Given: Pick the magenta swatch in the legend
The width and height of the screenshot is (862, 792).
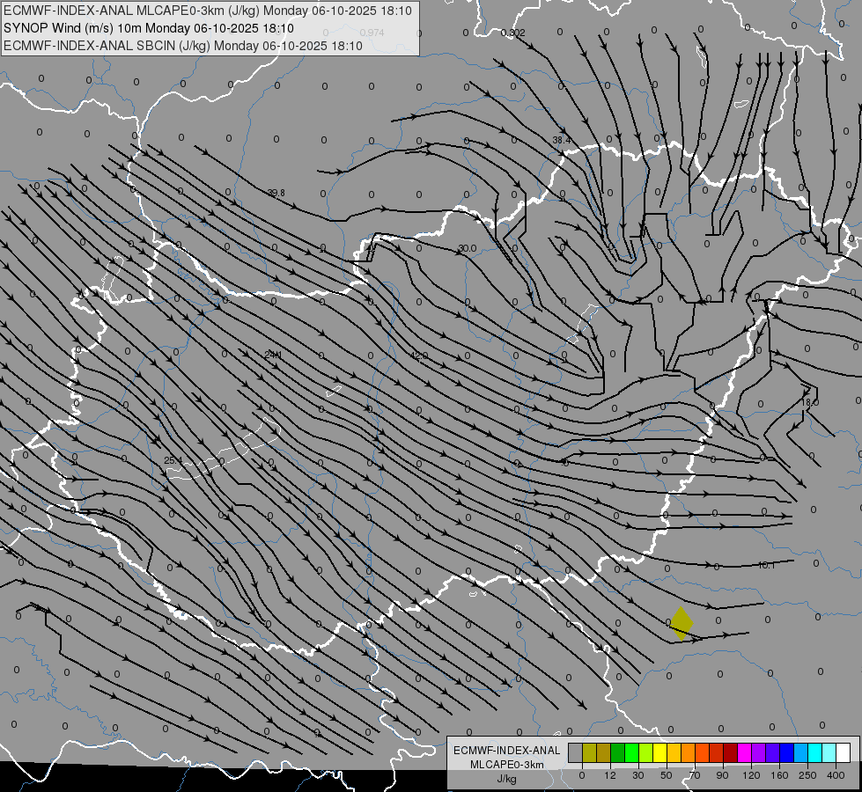Looking at the screenshot, I should click(744, 752).
